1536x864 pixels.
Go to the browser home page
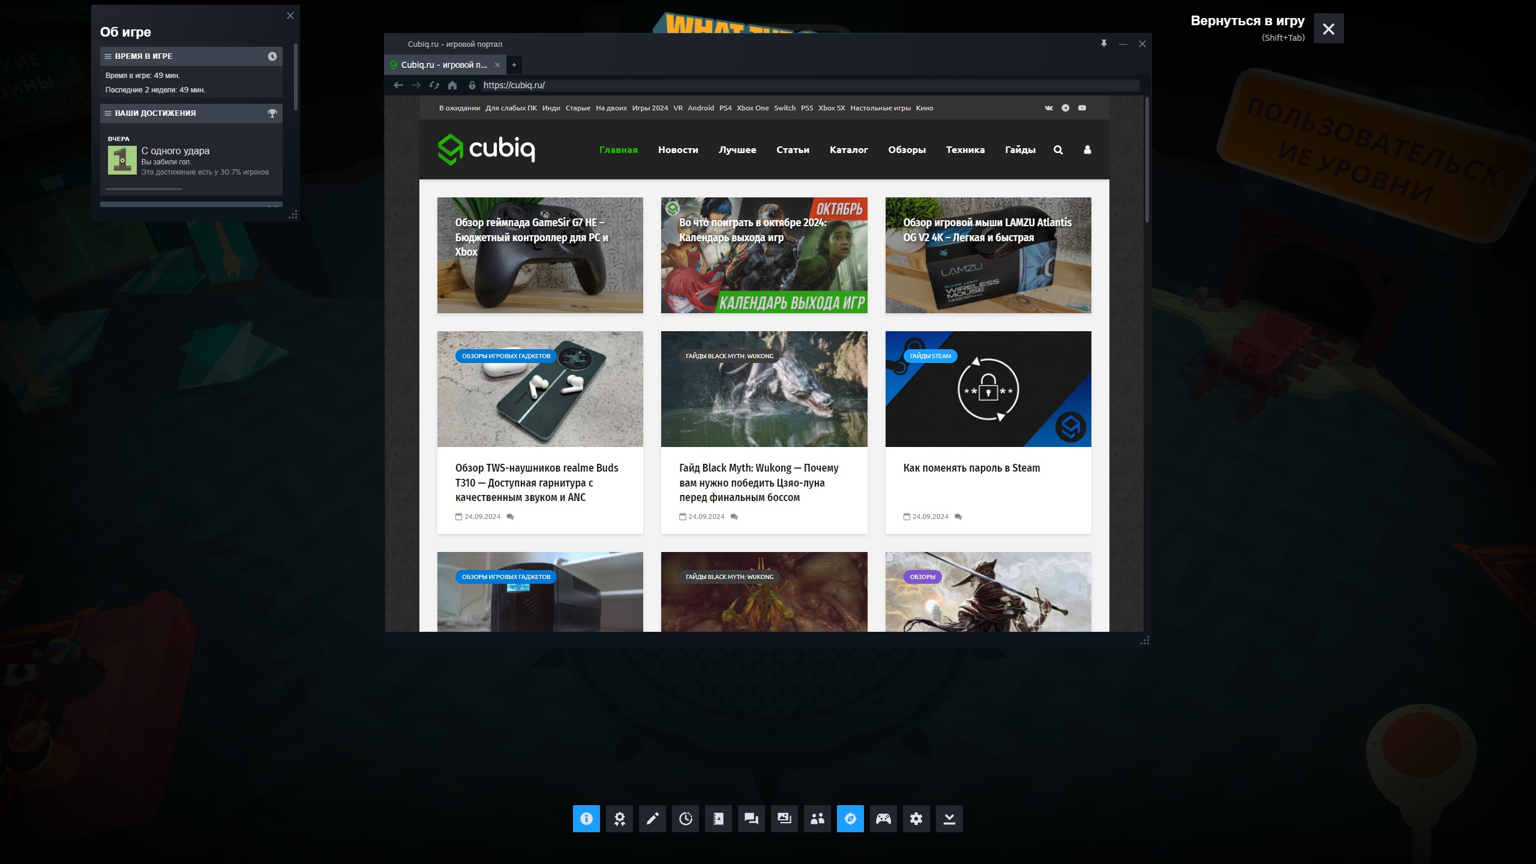[452, 85]
